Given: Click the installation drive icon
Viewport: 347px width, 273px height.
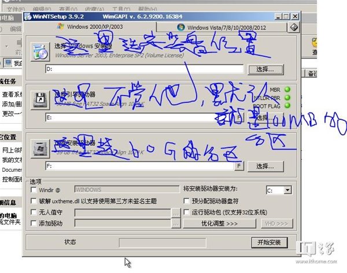Looking at the screenshot, I should tap(40, 149).
